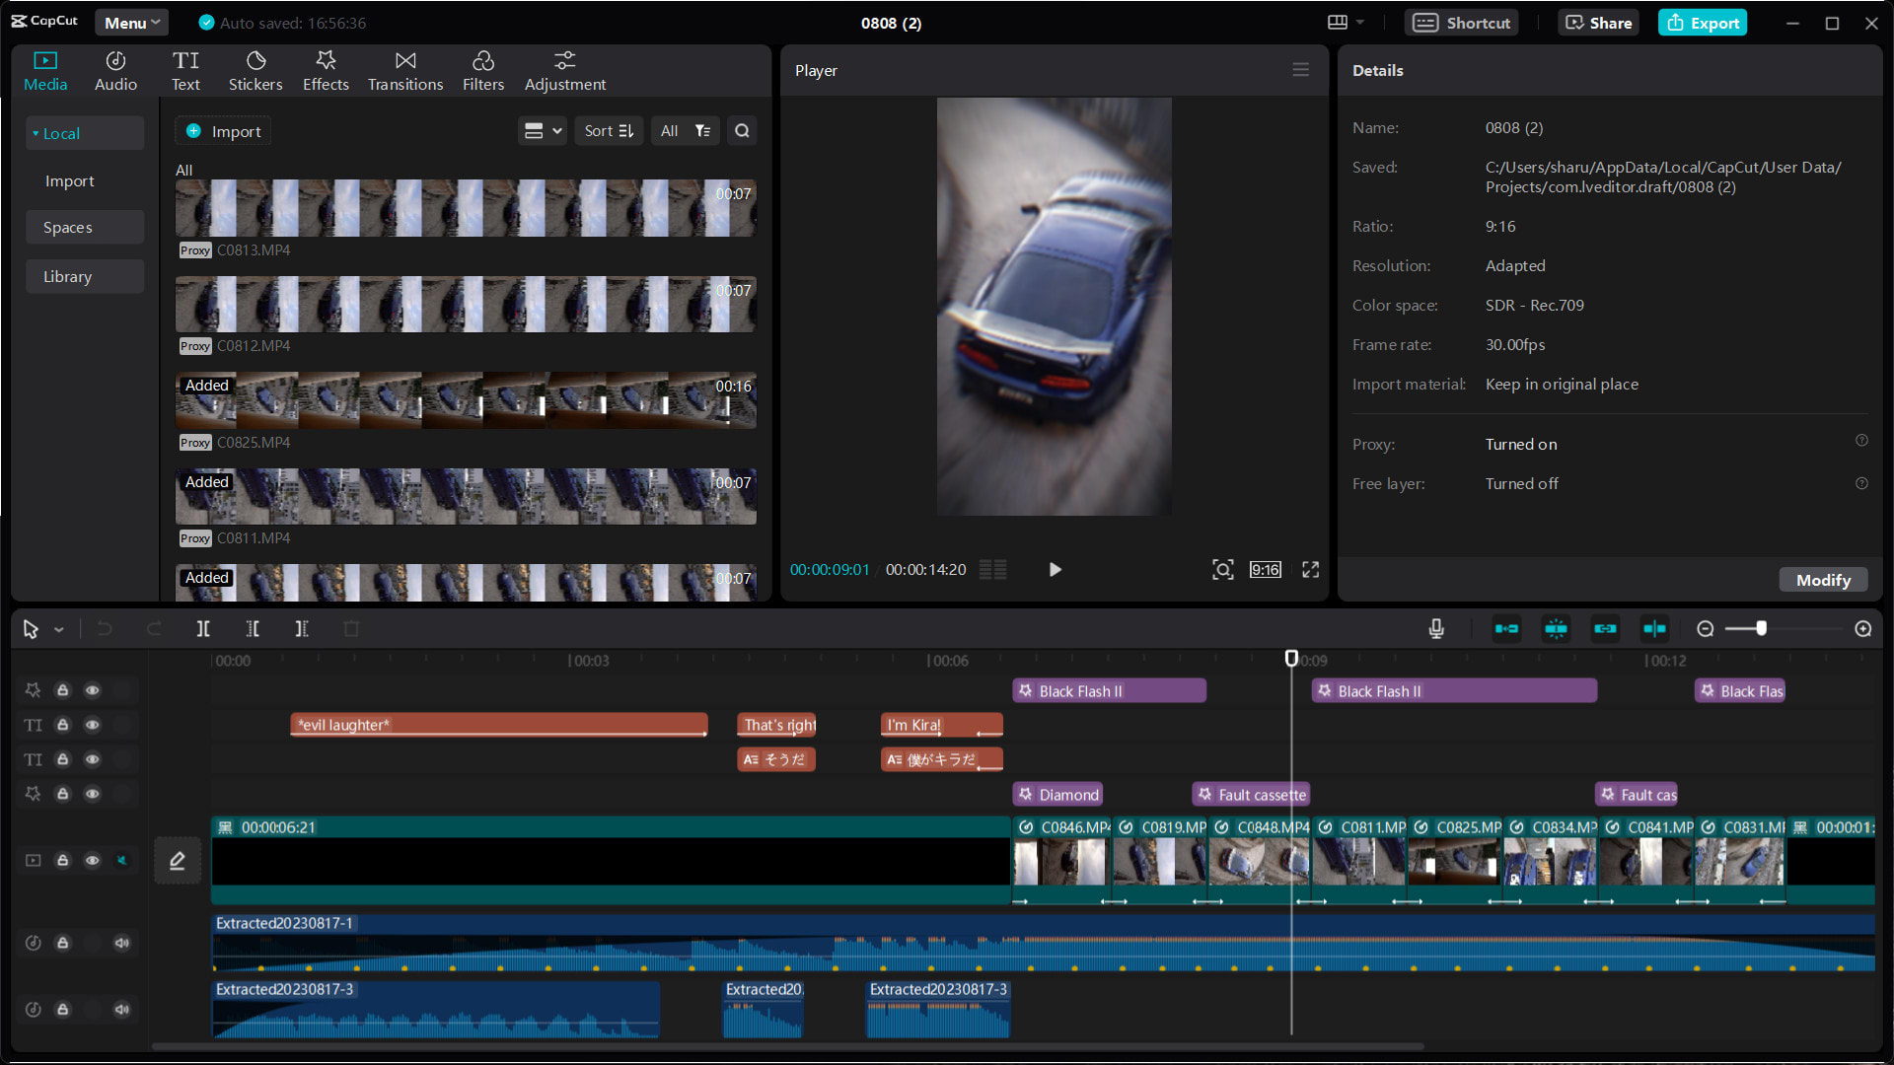Select the *evil laughter* text clip
This screenshot has width=1894, height=1065.
[x=498, y=725]
